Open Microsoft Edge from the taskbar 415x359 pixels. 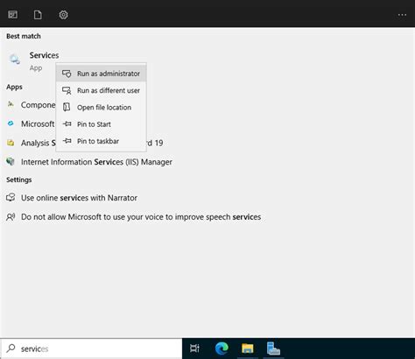(x=222, y=348)
